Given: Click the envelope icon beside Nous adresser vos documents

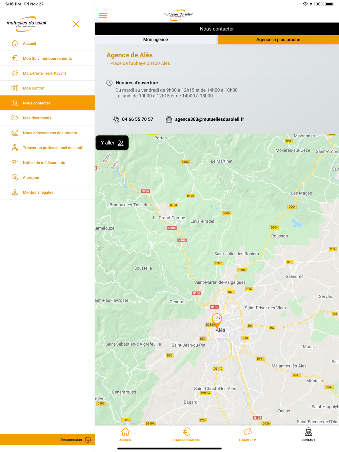Looking at the screenshot, I should click(15, 133).
